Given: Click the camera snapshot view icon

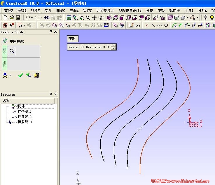Looking at the screenshot, I should [x=162, y=18].
